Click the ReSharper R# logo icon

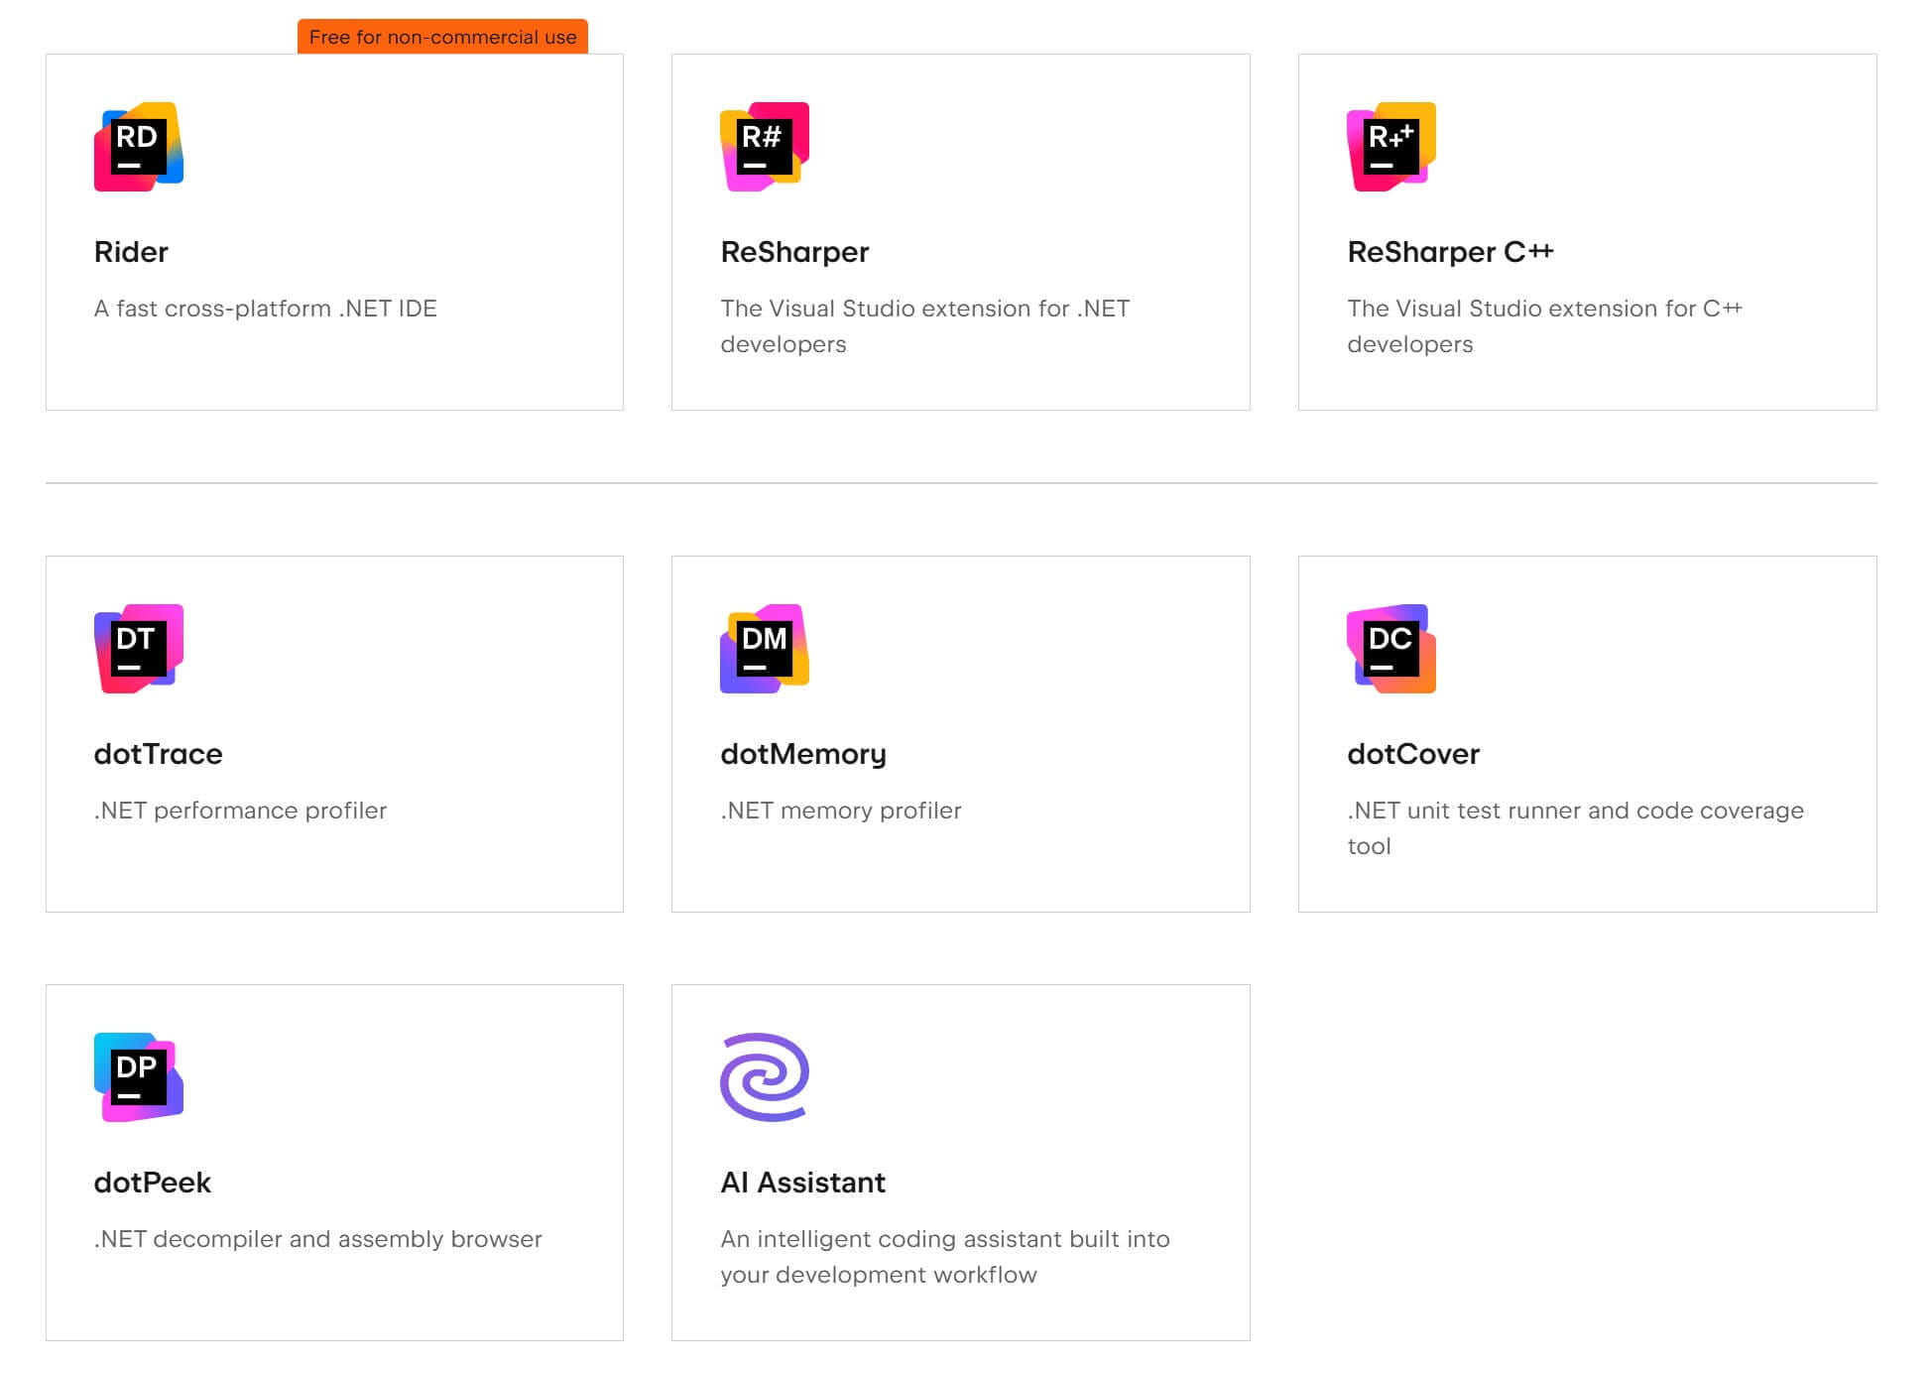pos(765,147)
